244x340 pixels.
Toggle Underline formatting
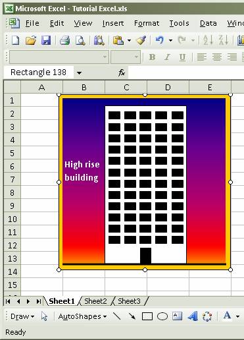pos(182,57)
